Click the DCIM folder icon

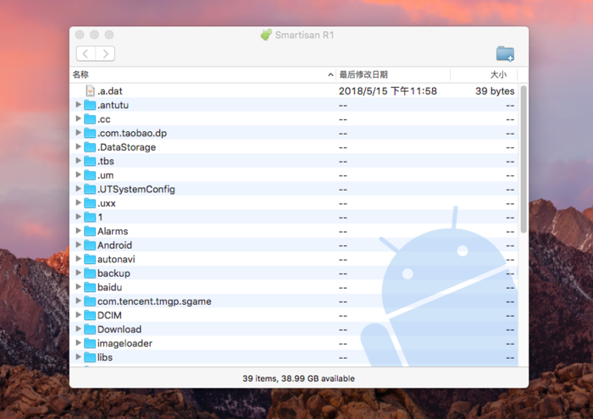point(90,315)
